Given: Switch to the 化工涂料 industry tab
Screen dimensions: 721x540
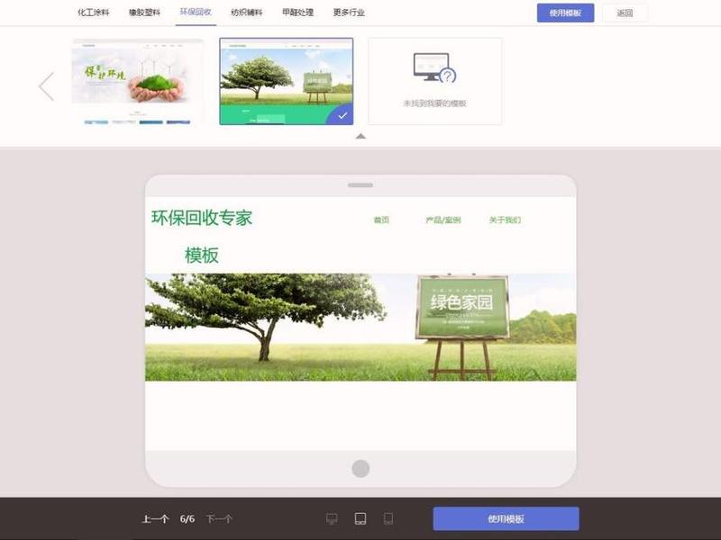Looking at the screenshot, I should (94, 13).
